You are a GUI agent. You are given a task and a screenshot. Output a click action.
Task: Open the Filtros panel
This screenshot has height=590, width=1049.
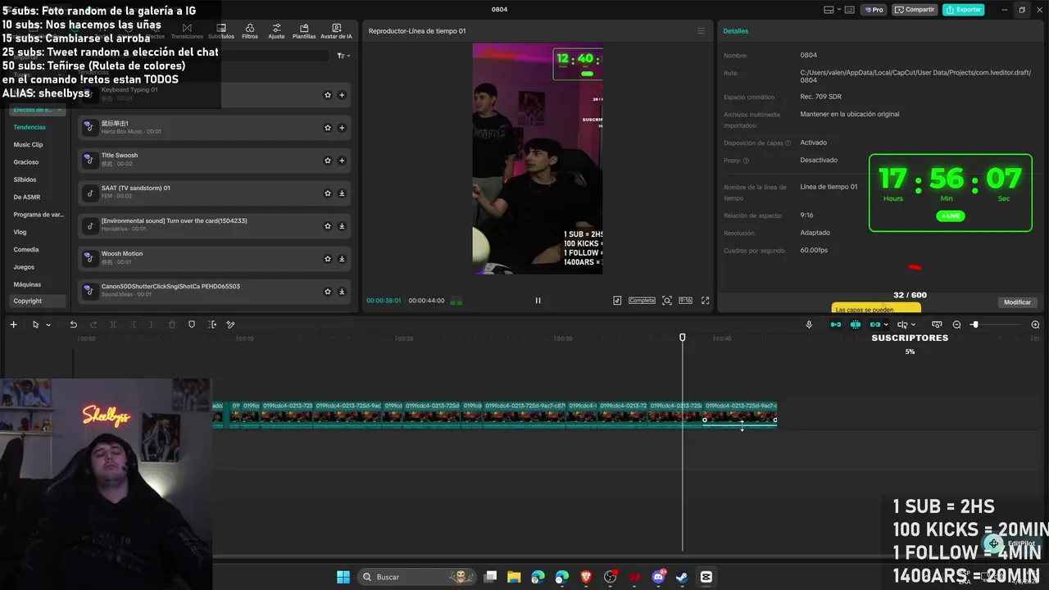pyautogui.click(x=250, y=31)
